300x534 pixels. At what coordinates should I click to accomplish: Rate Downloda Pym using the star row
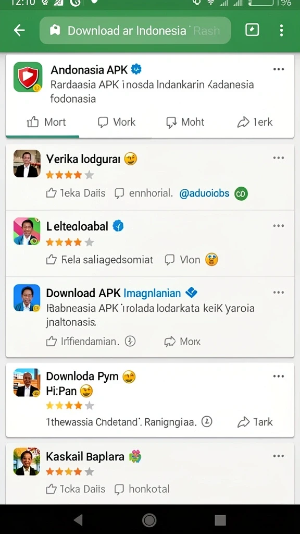tap(70, 406)
